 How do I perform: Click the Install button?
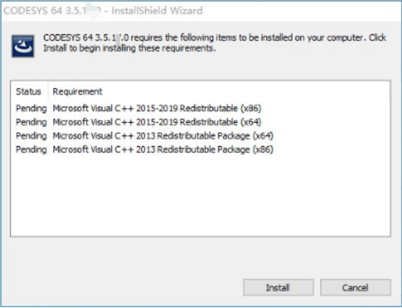(x=278, y=287)
